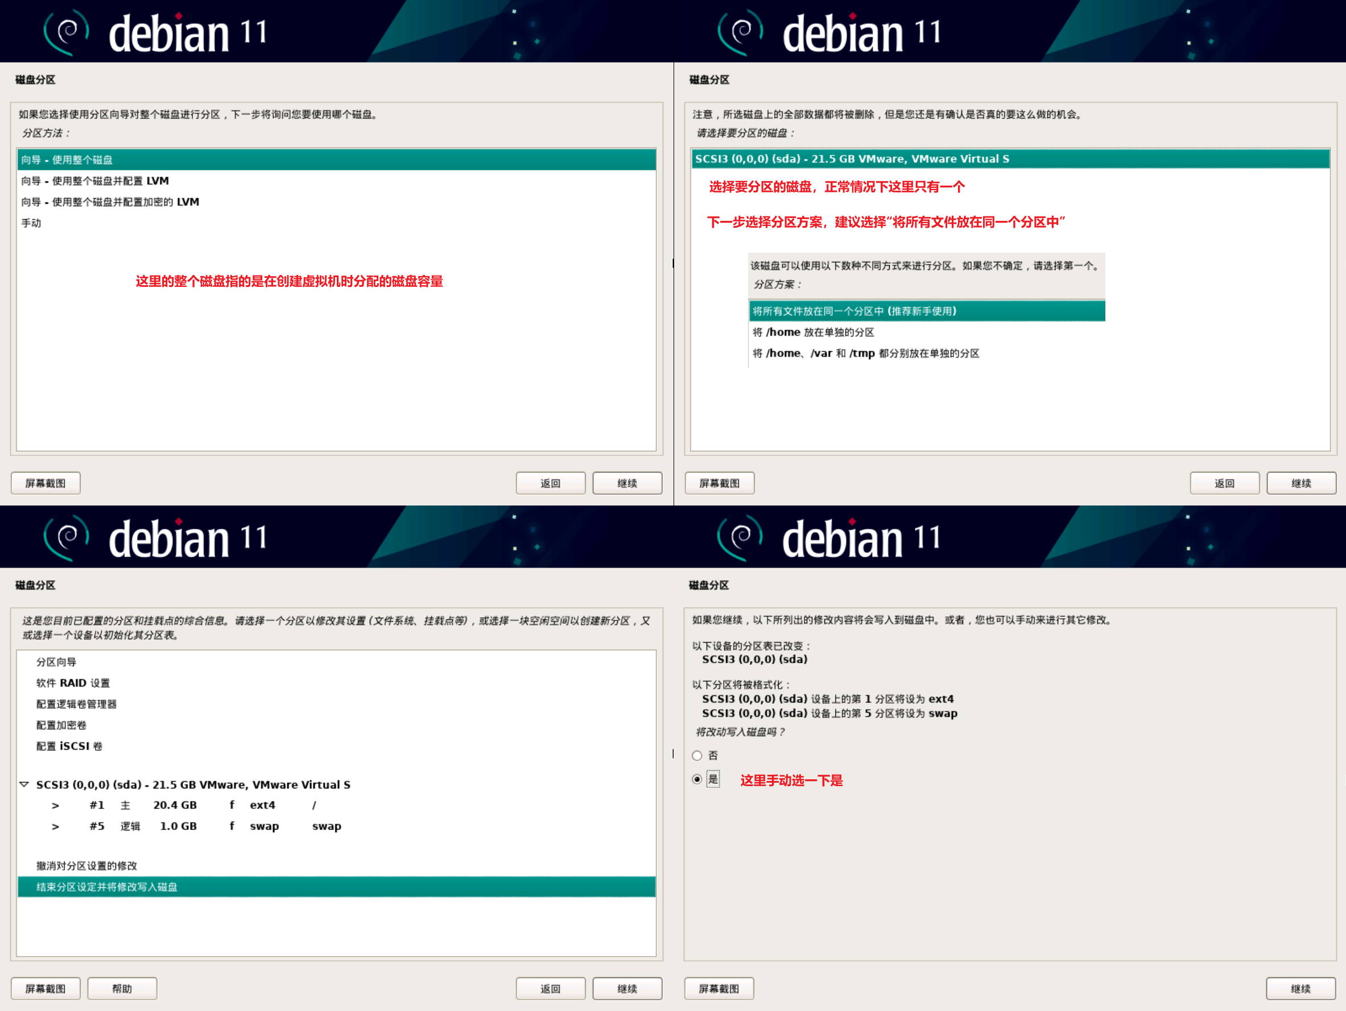Click 屏幕截图 in bottom-right installer window
This screenshot has width=1346, height=1011.
point(719,988)
